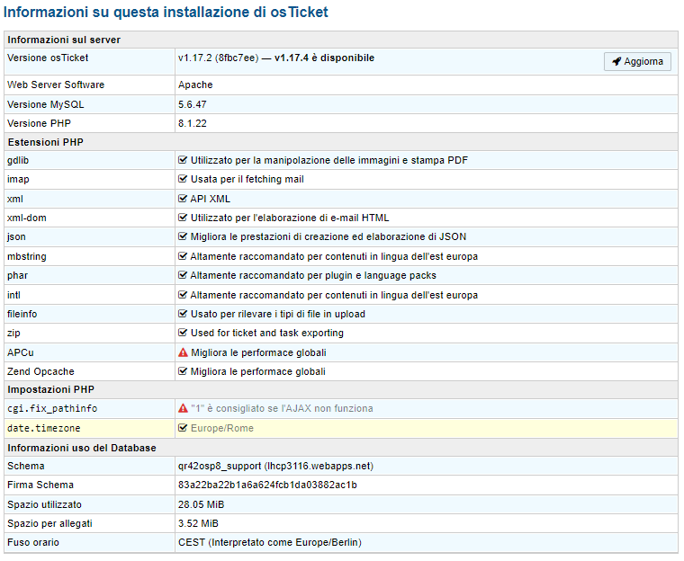Click the red warning icon next to APCu
Viewport: 684px width, 561px height.
tap(183, 352)
